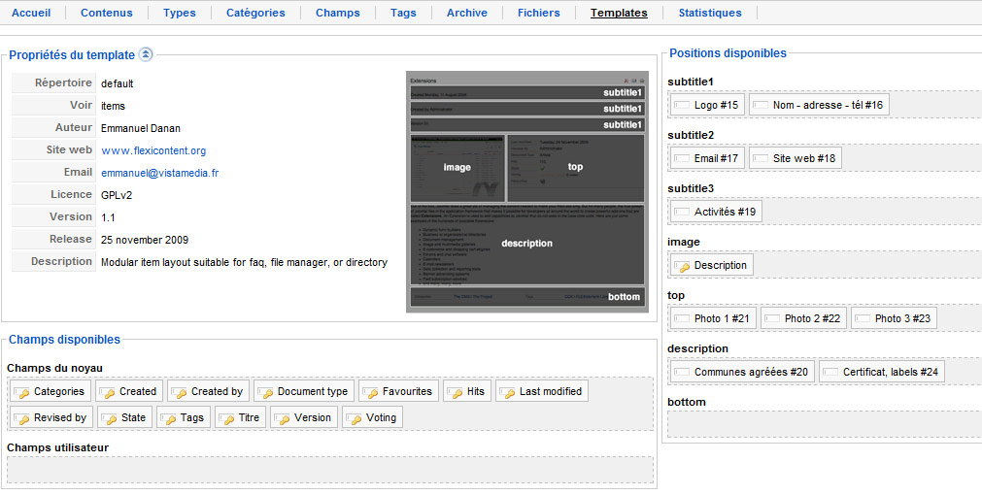Click the description position heading
Image resolution: width=982 pixels, height=495 pixels.
697,348
